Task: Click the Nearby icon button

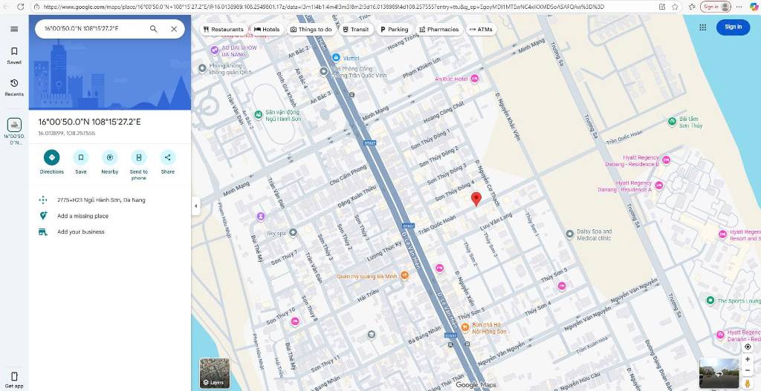Action: [x=110, y=157]
